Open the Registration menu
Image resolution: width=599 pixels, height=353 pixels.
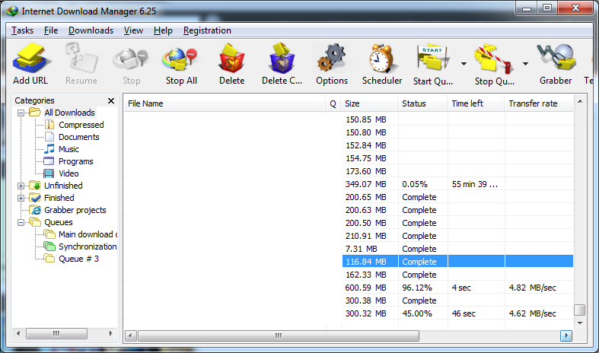coord(207,30)
